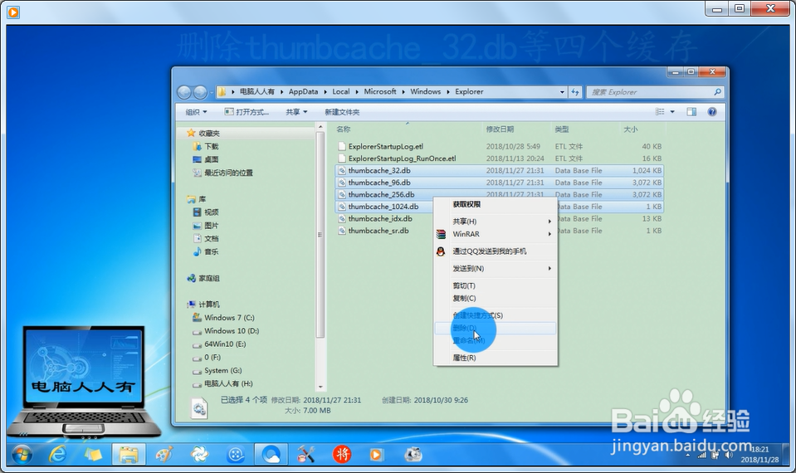Open view options dropdown arrow next to view icon
Screen dimensions: 796x473
(672, 112)
